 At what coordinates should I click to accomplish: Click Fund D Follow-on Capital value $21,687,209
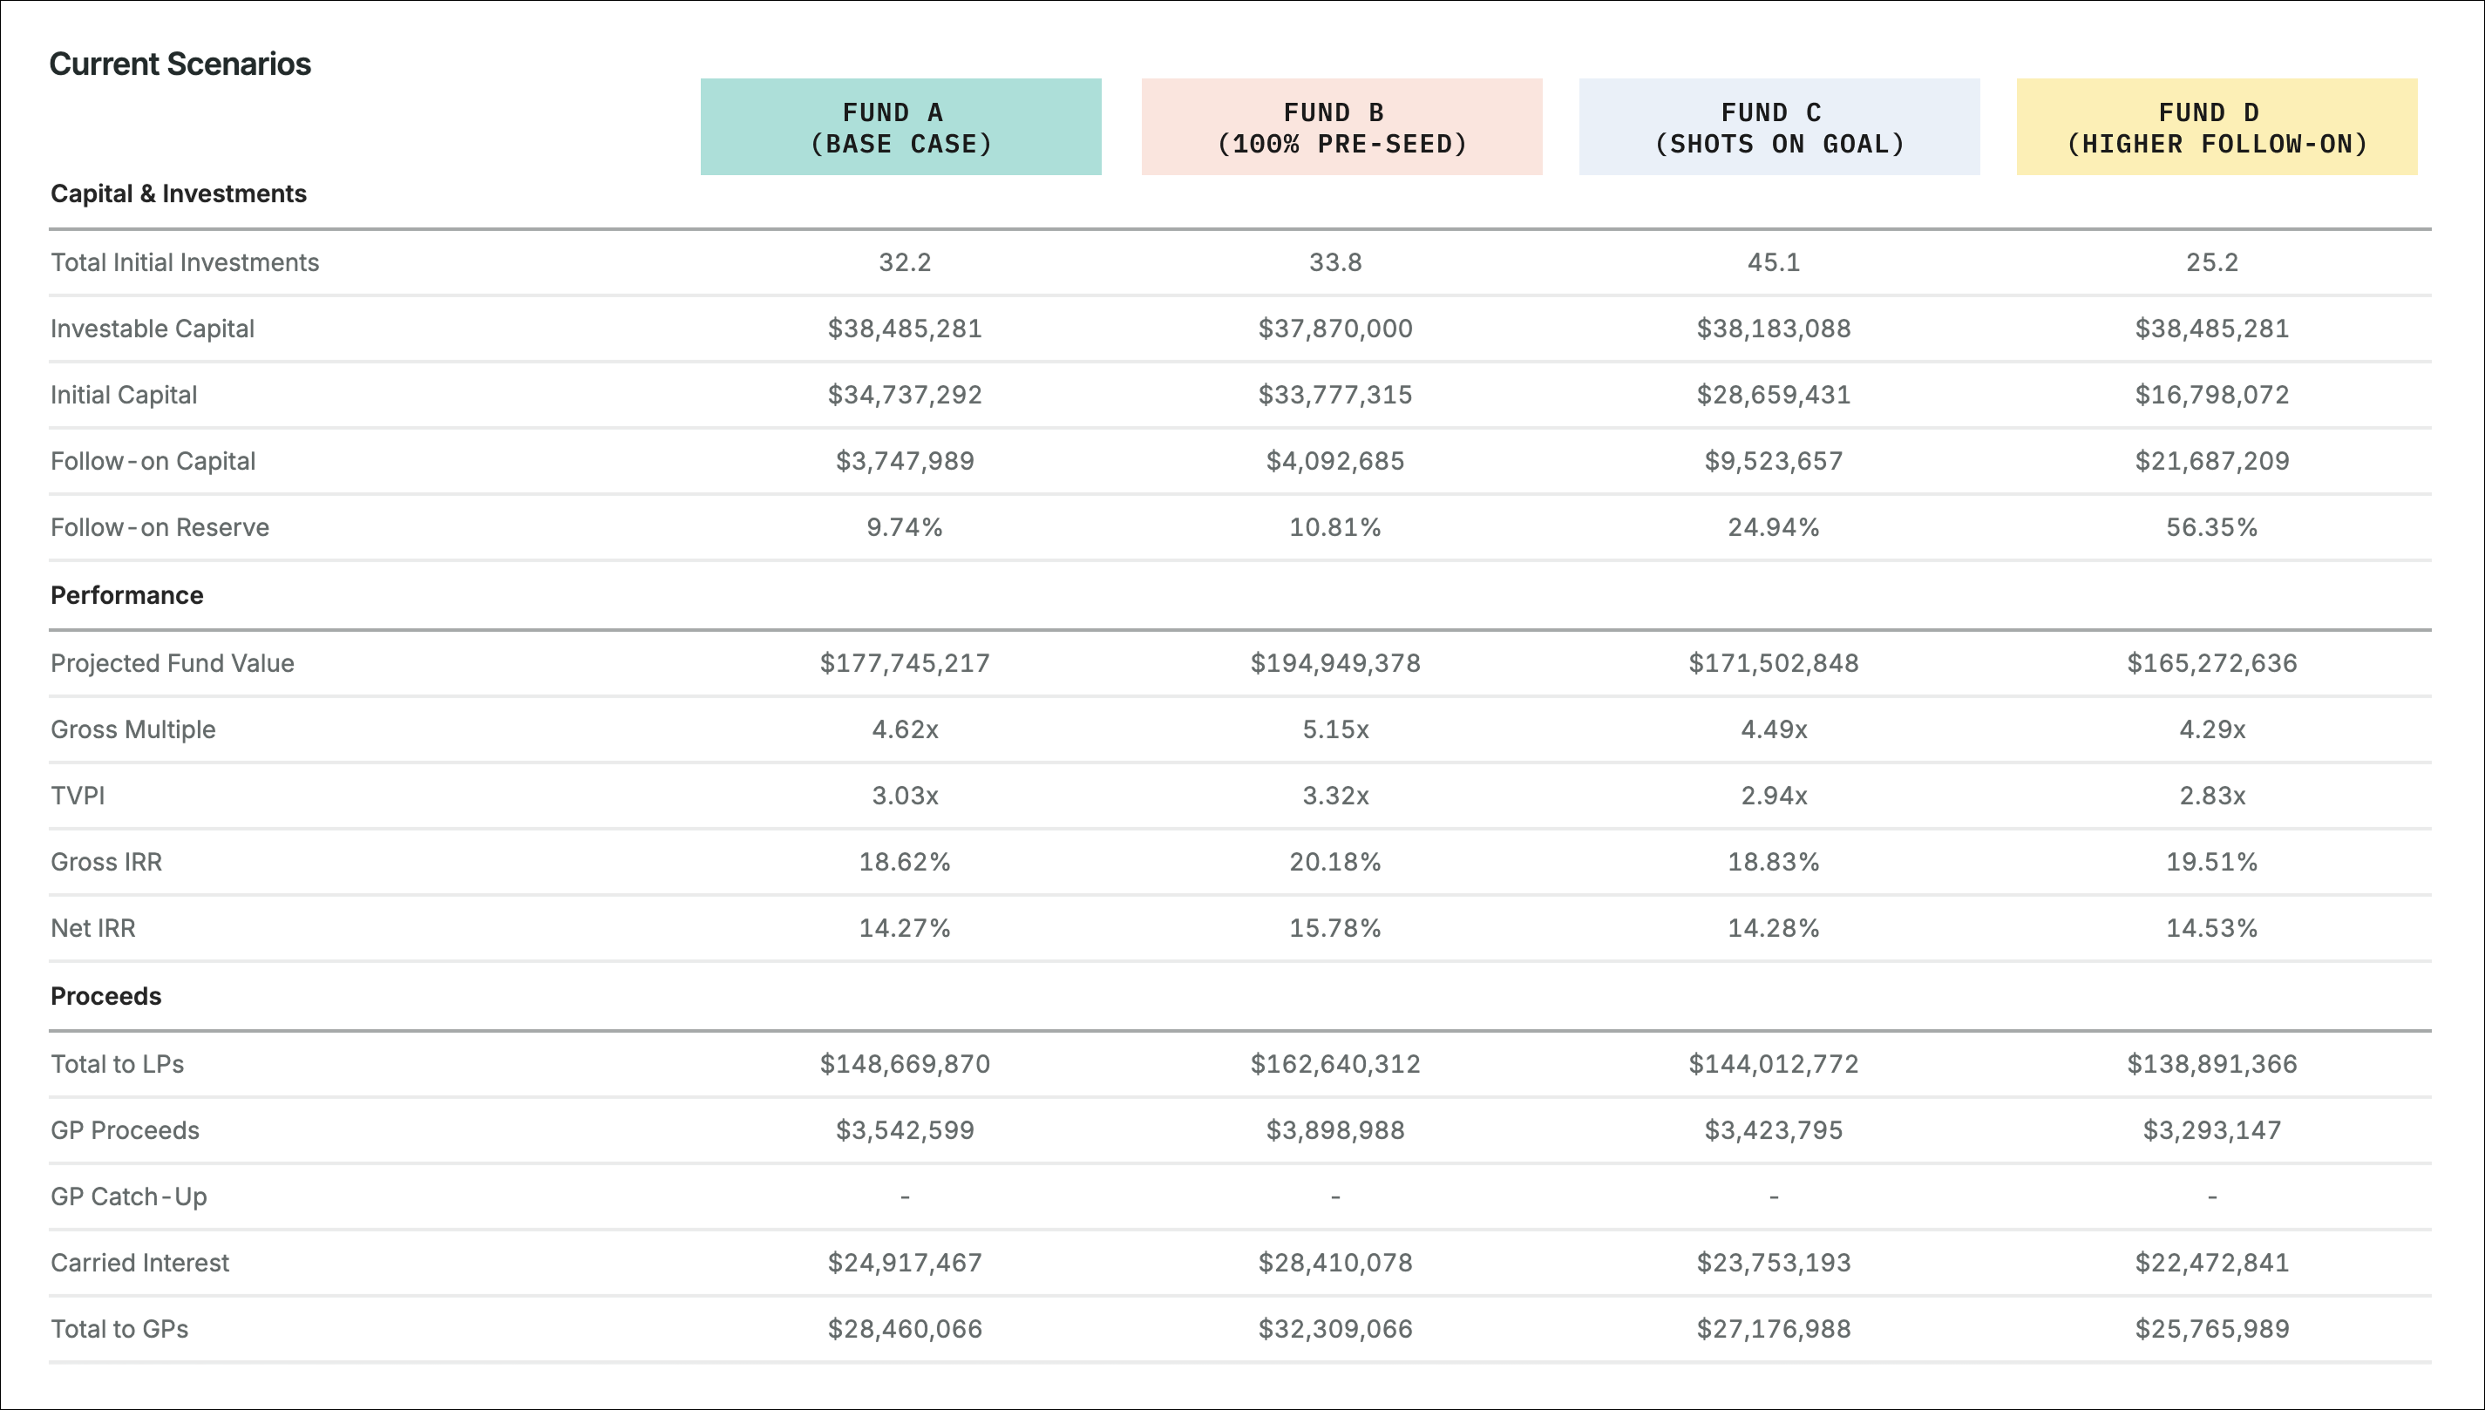(2212, 461)
